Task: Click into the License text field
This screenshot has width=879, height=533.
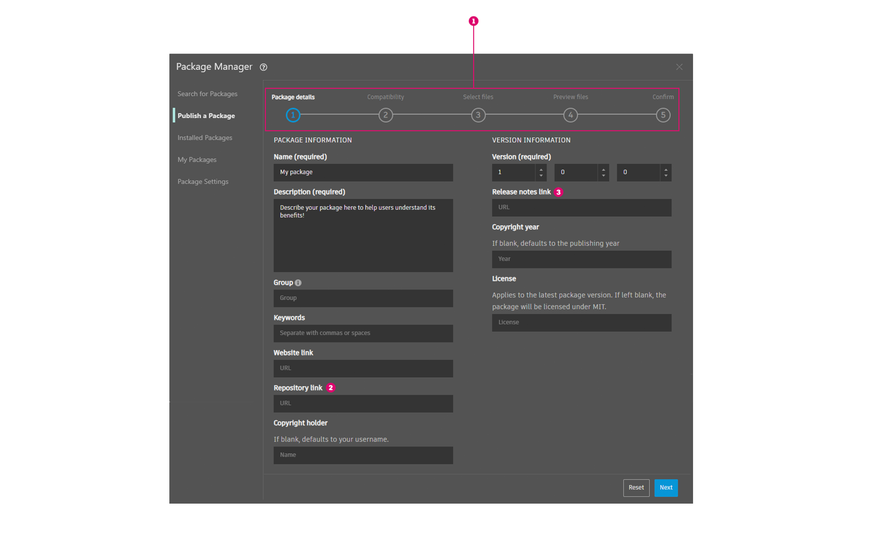Action: point(581,323)
